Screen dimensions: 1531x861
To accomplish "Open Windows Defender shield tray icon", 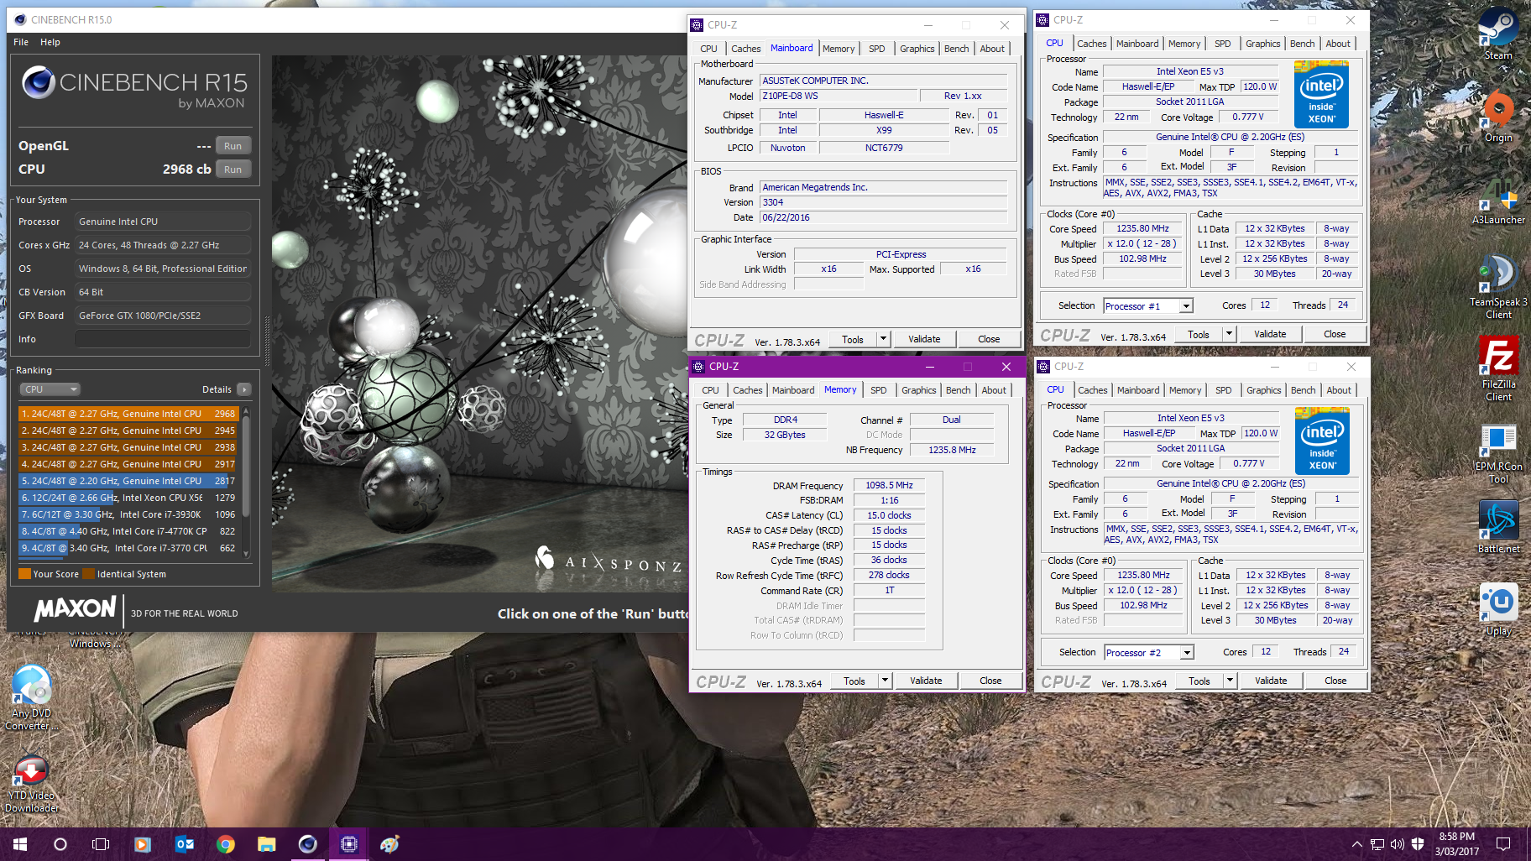I will [x=1418, y=844].
